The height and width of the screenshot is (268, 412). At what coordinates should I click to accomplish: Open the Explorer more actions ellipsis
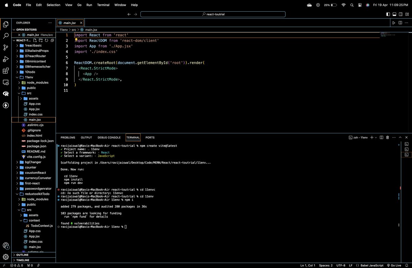pyautogui.click(x=51, y=23)
